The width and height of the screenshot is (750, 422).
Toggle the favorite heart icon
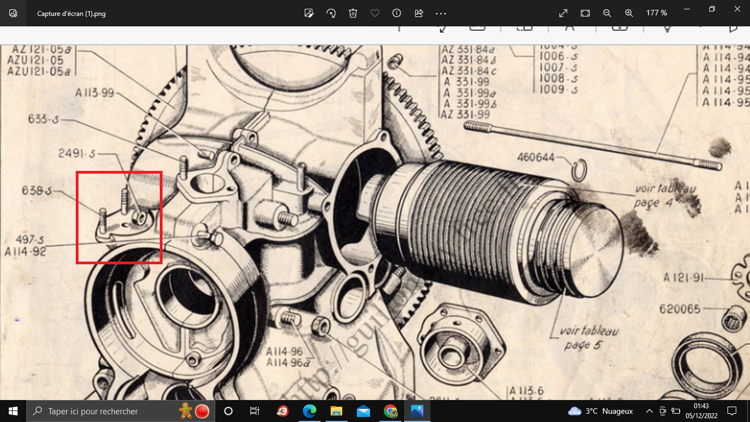(x=375, y=13)
